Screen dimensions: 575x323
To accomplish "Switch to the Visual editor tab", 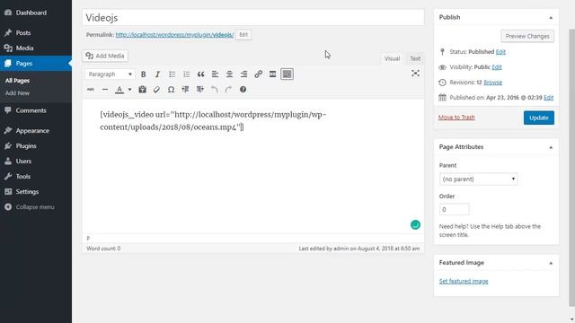I will (x=392, y=58).
